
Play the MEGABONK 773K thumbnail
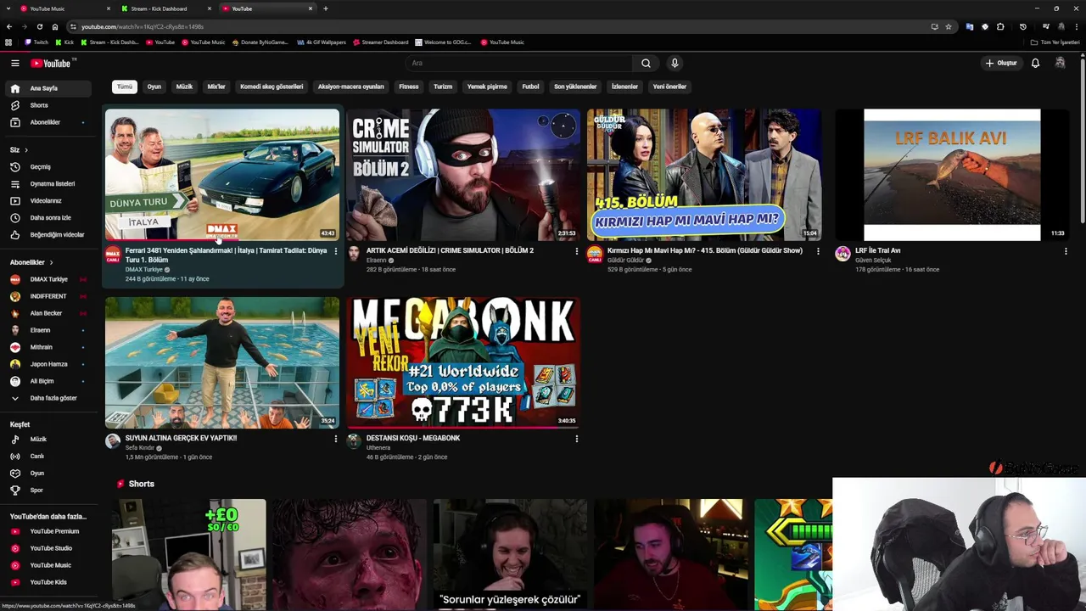point(463,362)
